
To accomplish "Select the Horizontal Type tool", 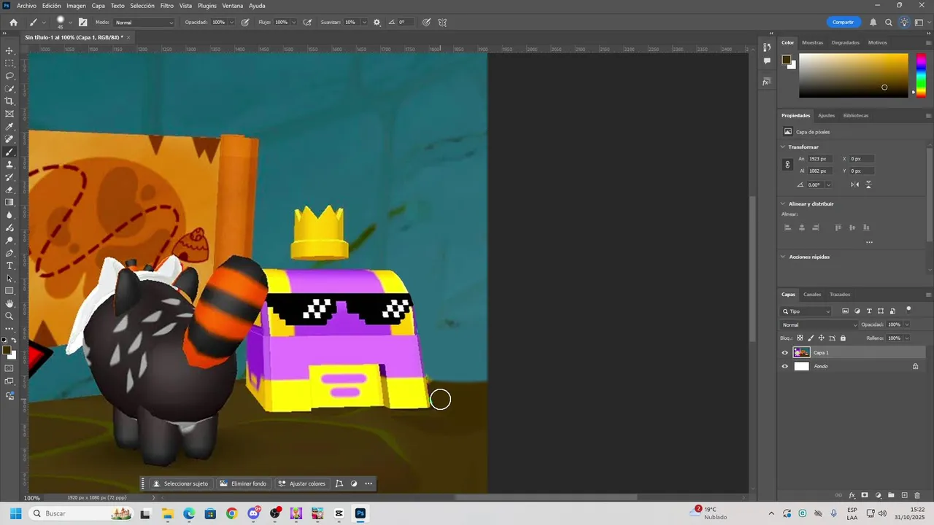I will coord(9,265).
